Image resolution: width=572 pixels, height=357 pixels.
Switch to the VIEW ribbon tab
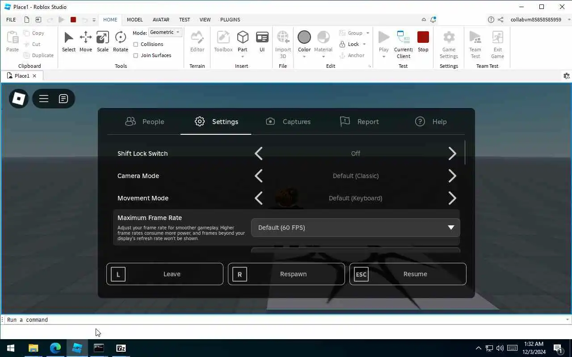[205, 20]
